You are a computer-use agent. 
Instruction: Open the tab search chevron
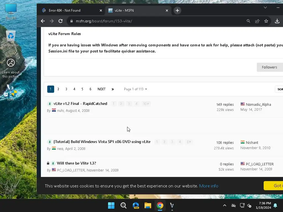click(x=265, y=7)
